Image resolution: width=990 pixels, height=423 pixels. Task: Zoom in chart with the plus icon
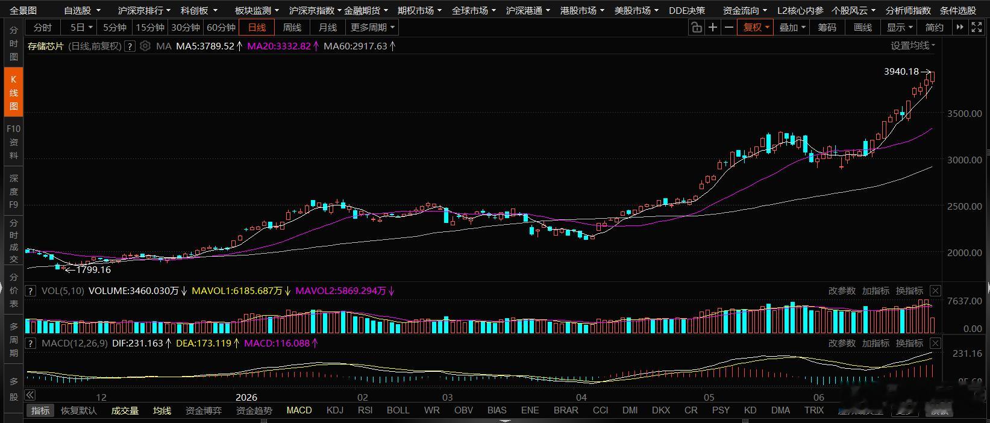[713, 27]
